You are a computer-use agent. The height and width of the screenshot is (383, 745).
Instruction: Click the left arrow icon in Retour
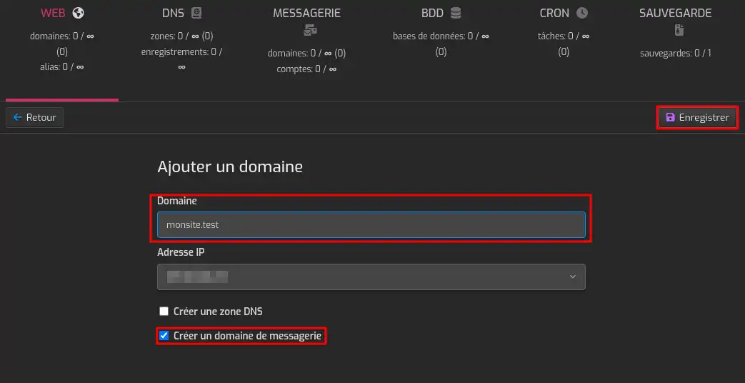pyautogui.click(x=18, y=117)
